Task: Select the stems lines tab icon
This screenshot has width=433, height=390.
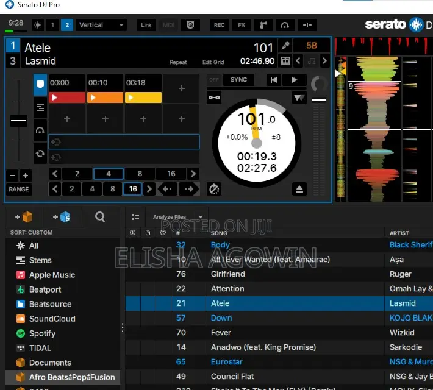Action: point(40,108)
